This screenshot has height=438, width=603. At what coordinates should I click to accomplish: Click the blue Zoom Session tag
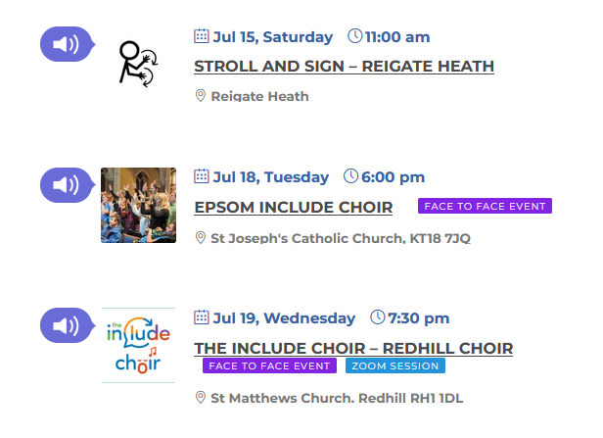click(x=395, y=365)
